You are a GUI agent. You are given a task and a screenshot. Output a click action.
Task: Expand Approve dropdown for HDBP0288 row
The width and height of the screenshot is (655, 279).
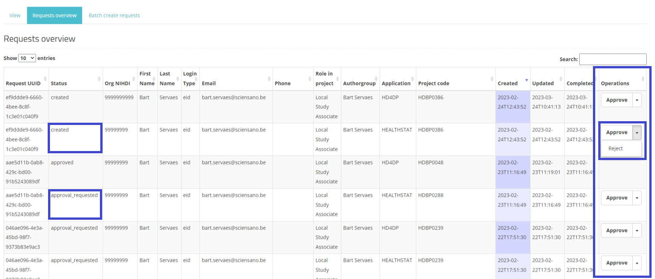tap(637, 198)
